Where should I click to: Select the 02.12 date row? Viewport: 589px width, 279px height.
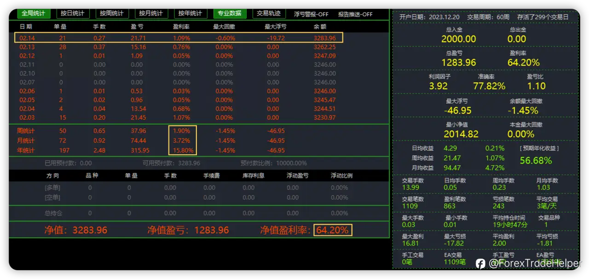coord(179,56)
